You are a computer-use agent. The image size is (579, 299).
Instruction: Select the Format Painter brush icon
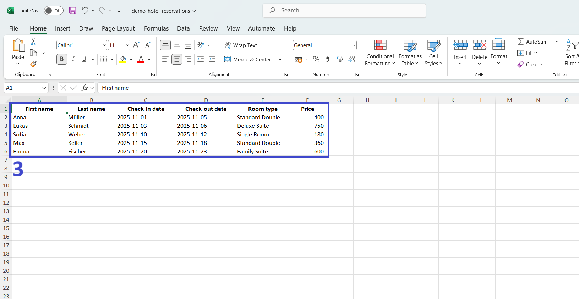(33, 64)
